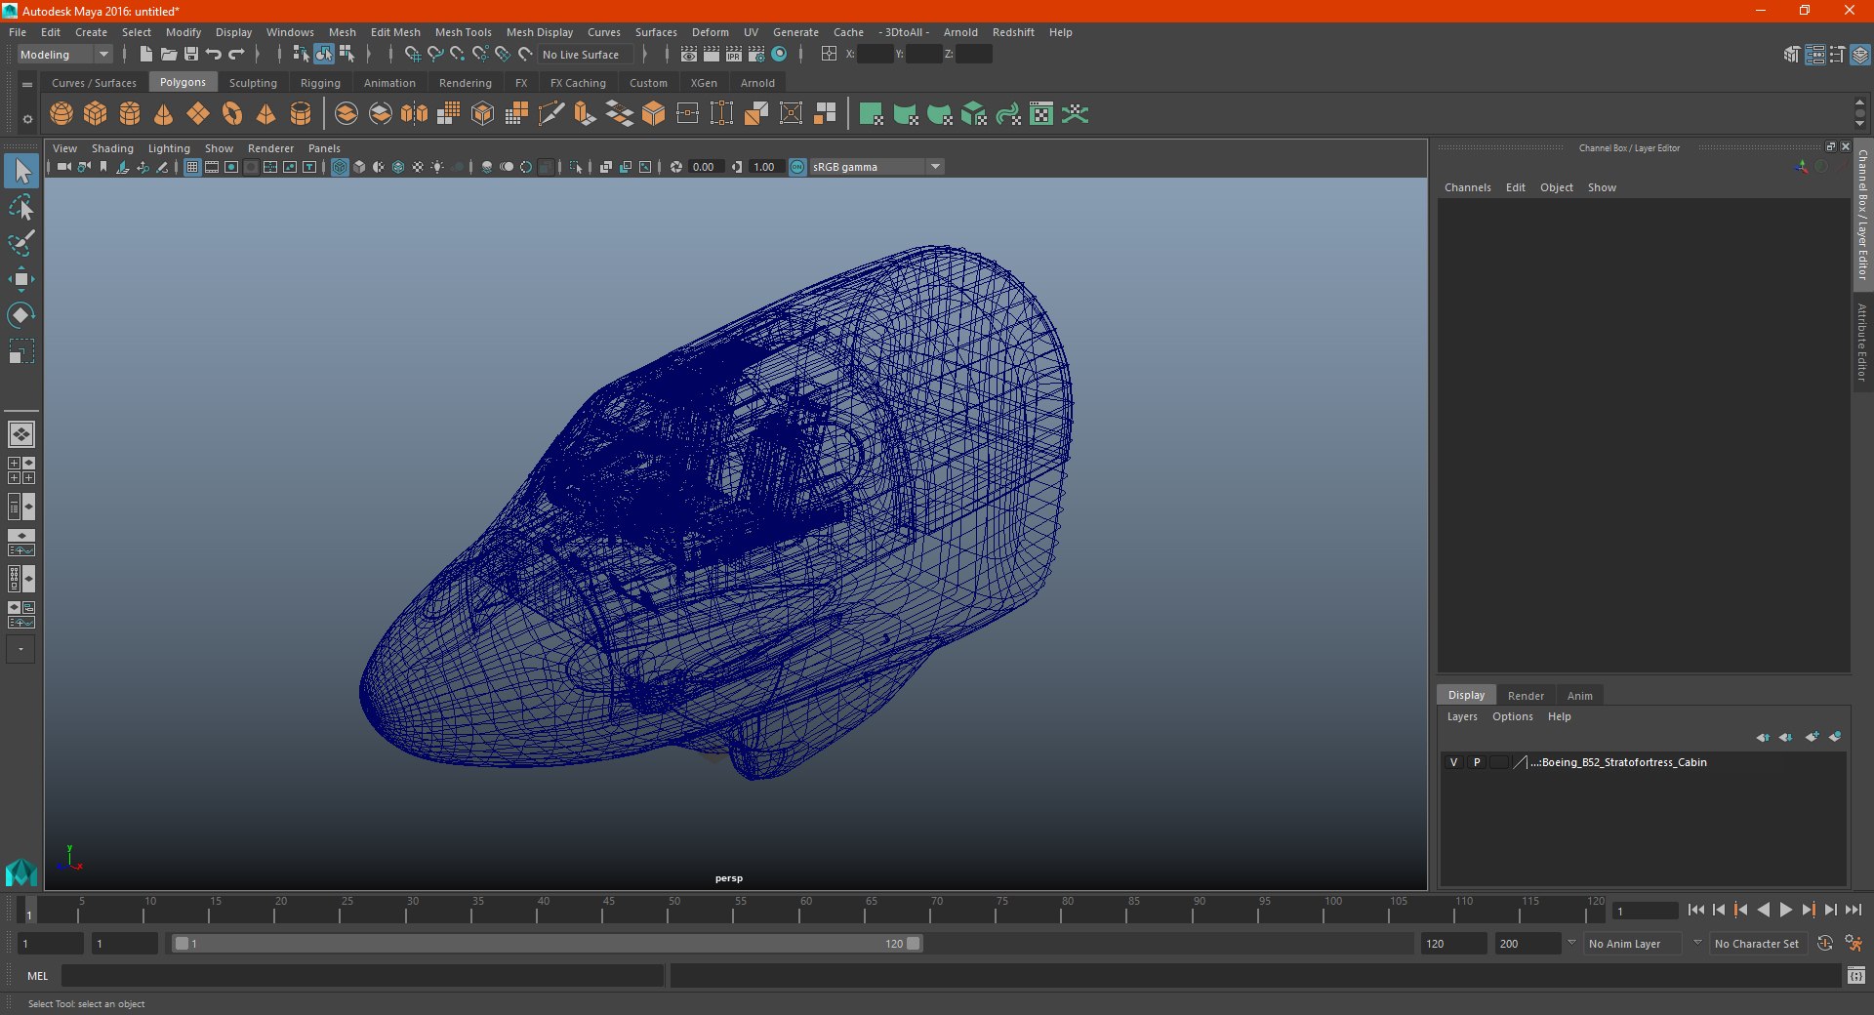
Task: Create a polygon cylinder from the shelf
Action: click(130, 114)
